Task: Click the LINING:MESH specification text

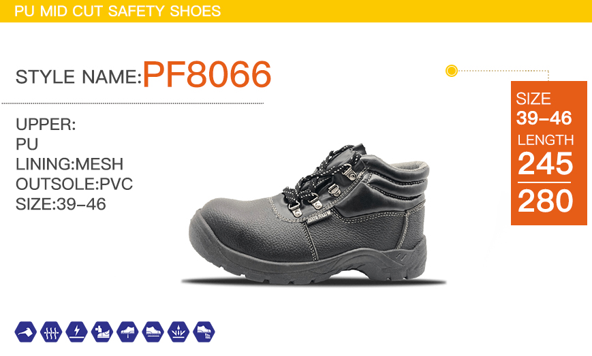Action: pos(69,164)
